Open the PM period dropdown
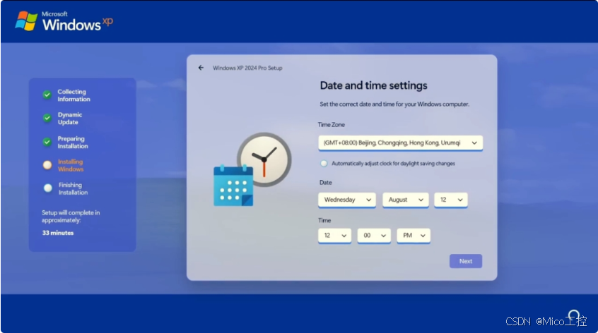Viewport: 598px width, 333px height. (x=414, y=236)
